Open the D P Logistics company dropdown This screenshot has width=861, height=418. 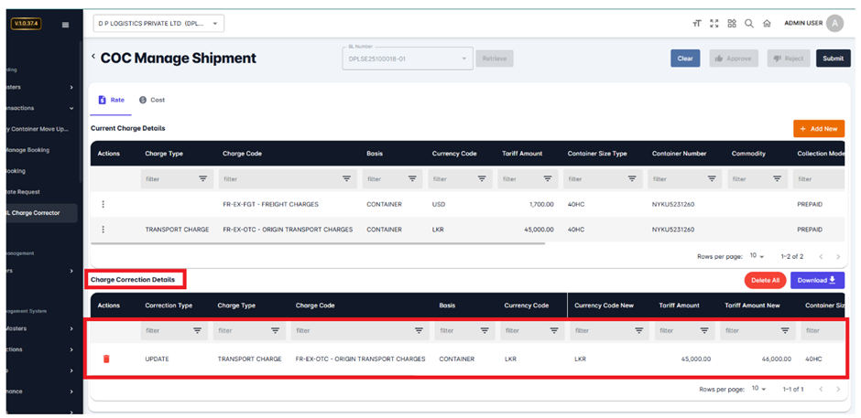point(158,24)
